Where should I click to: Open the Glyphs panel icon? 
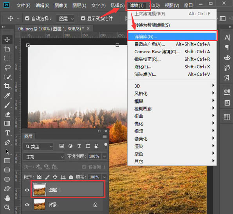tap(227, 78)
